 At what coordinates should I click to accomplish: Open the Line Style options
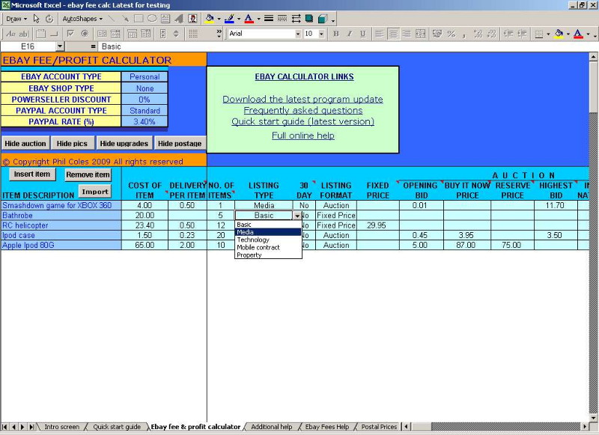(x=269, y=18)
